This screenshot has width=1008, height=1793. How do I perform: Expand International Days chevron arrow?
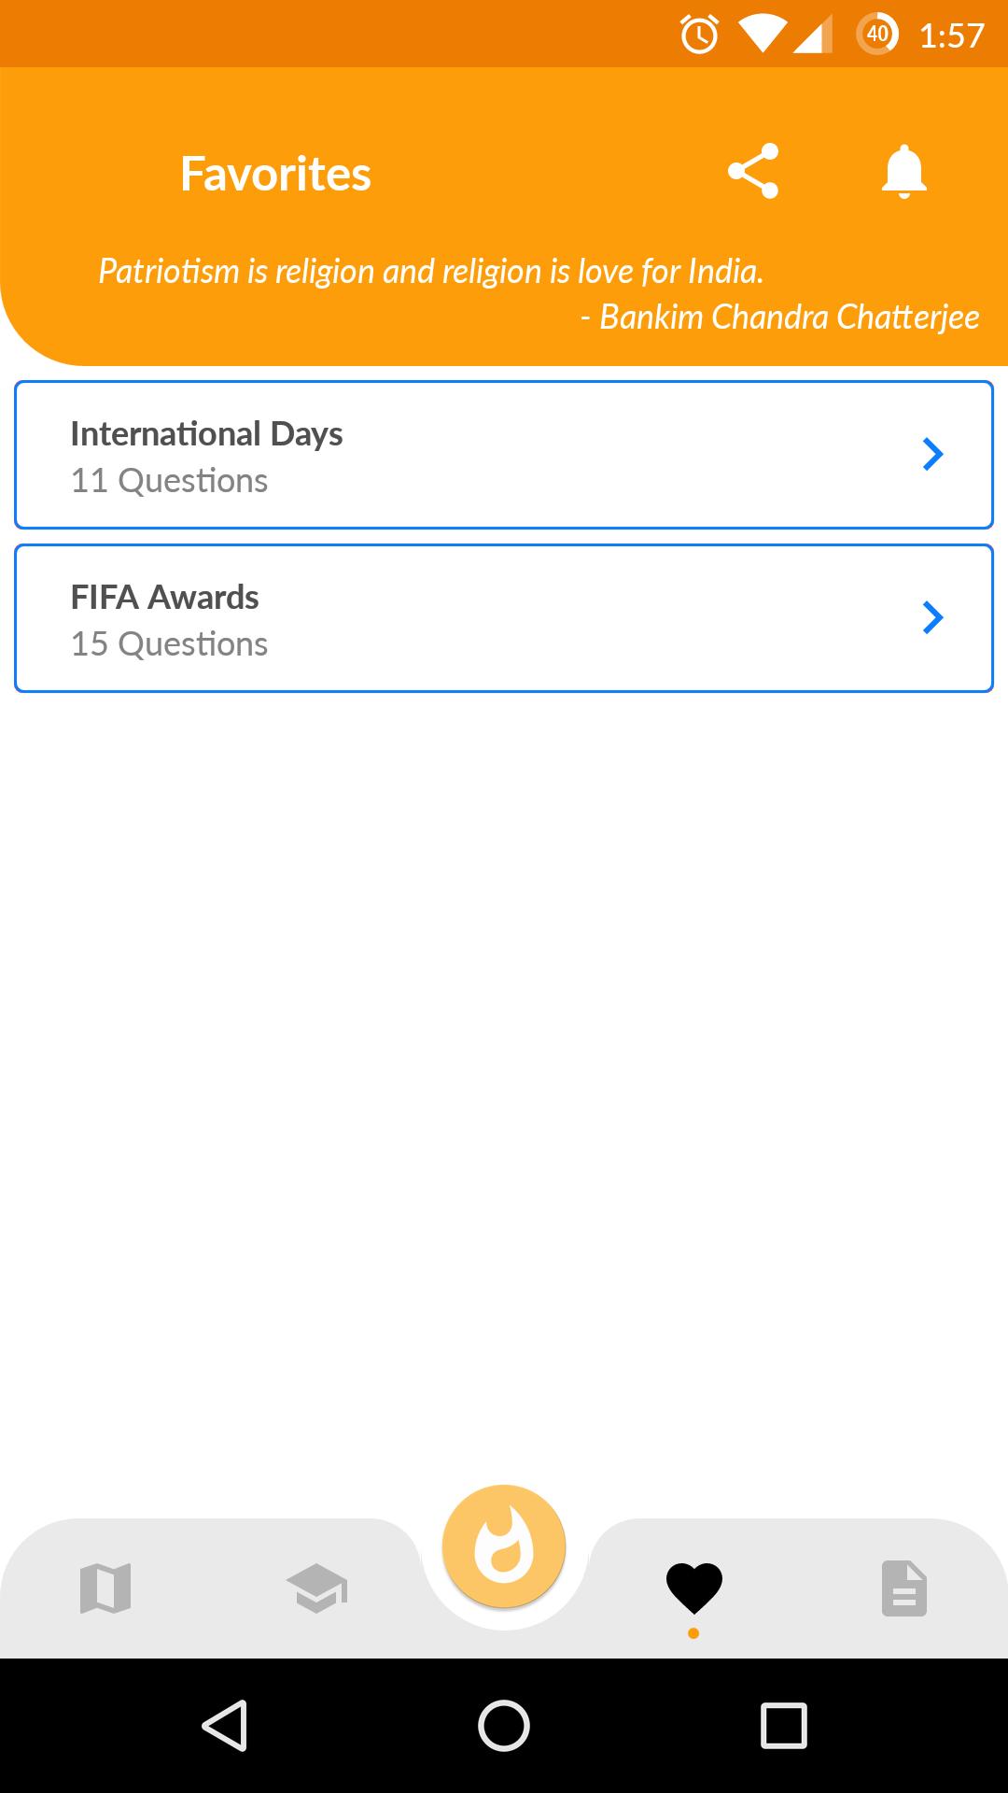point(932,455)
